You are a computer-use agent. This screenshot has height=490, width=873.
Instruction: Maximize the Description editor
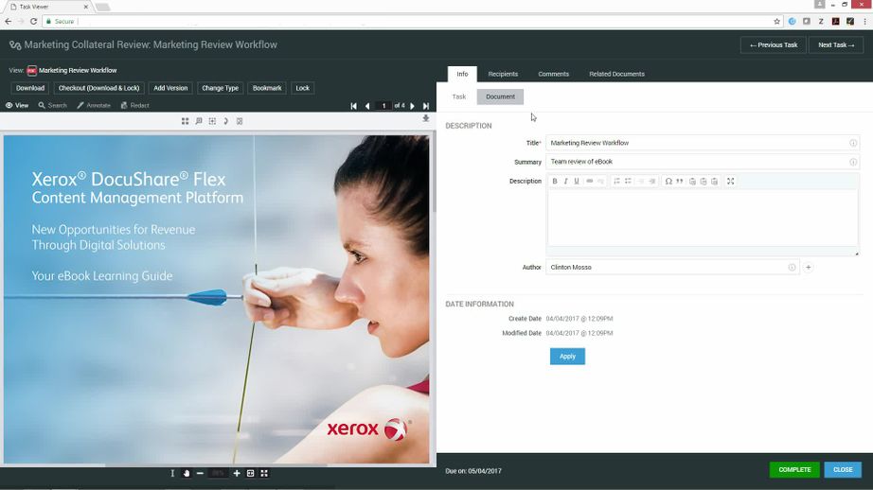tap(731, 182)
